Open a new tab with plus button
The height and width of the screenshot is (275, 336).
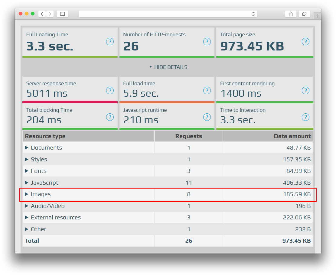(317, 16)
